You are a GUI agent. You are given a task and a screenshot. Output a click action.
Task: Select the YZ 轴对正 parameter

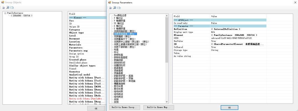tap(119, 23)
